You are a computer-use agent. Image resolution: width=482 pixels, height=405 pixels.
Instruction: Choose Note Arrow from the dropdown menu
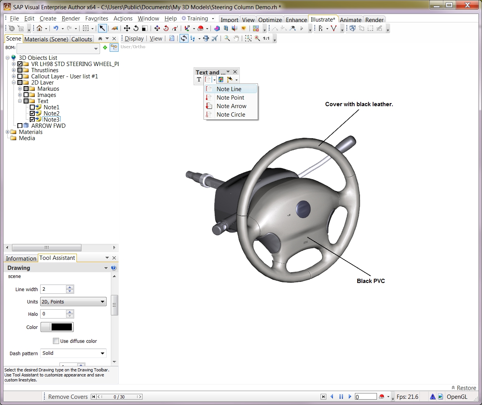tap(231, 106)
